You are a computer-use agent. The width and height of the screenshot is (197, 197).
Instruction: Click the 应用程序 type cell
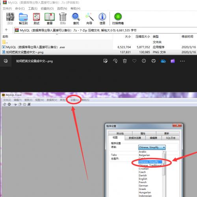pos(158,47)
